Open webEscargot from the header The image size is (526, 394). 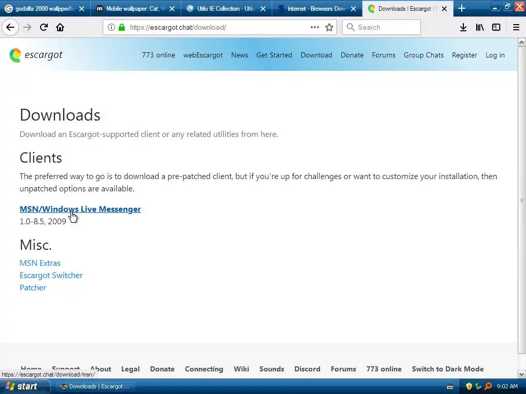pyautogui.click(x=203, y=55)
